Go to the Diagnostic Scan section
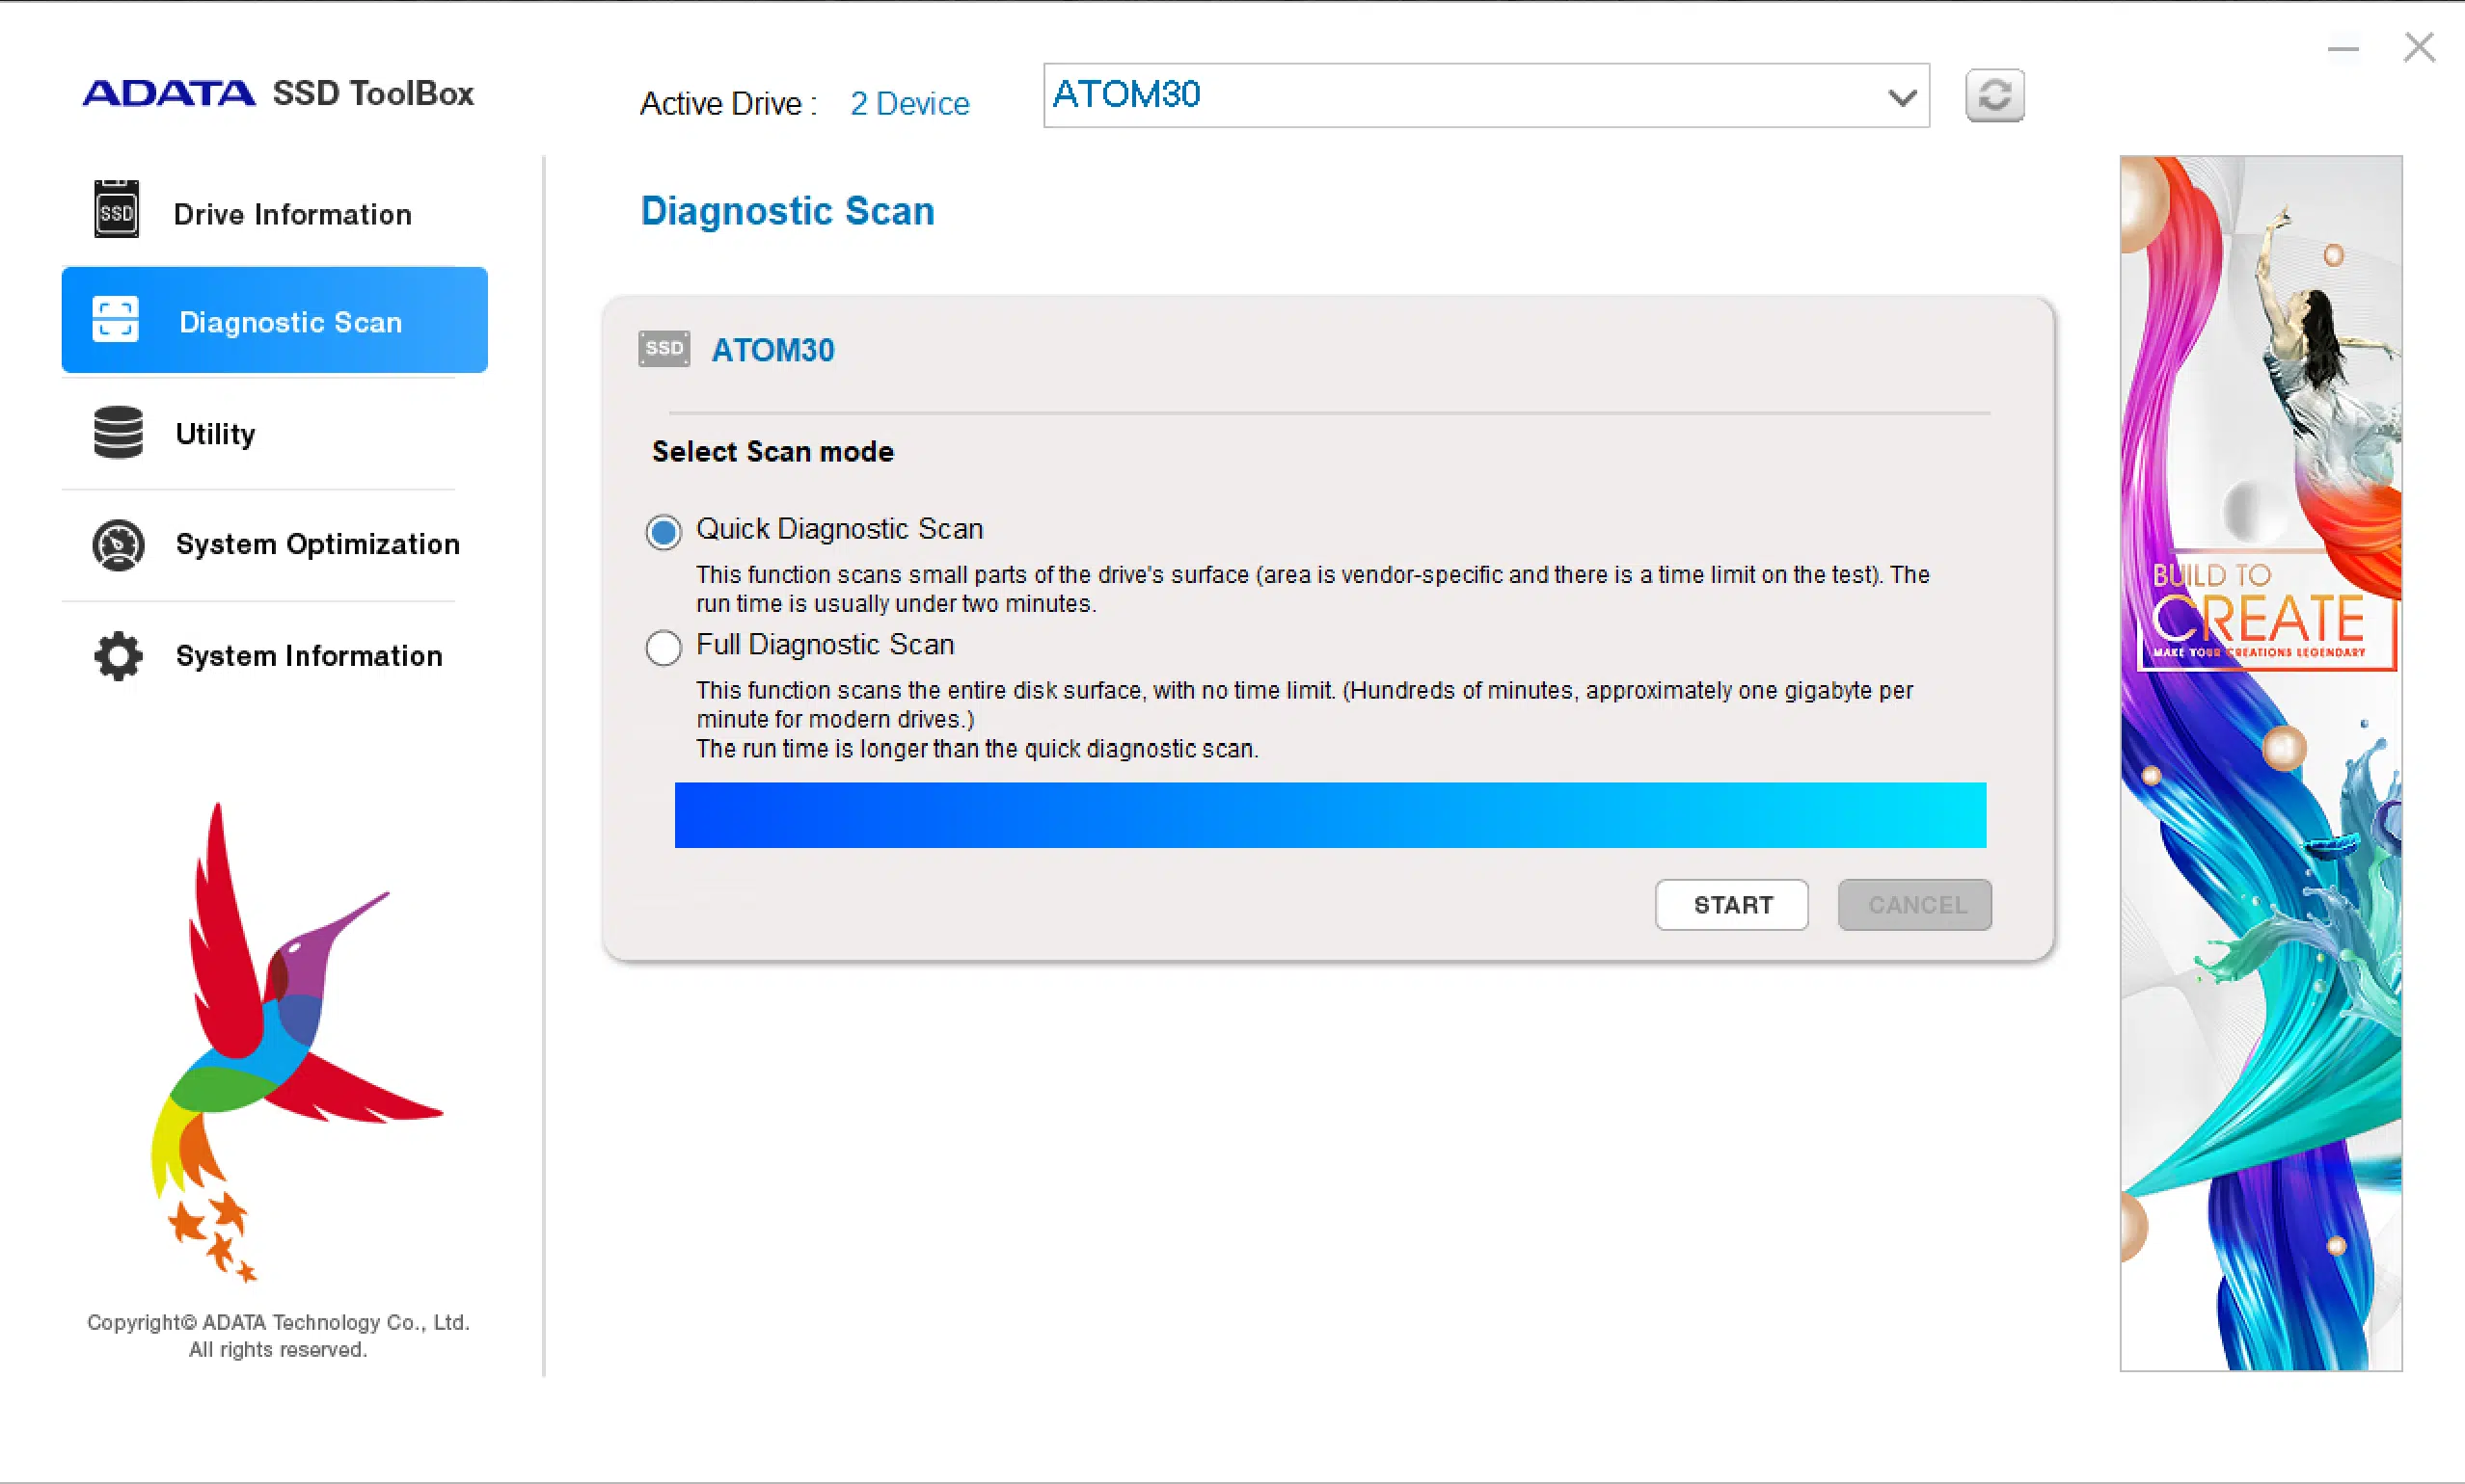The height and width of the screenshot is (1484, 2465). [x=274, y=320]
